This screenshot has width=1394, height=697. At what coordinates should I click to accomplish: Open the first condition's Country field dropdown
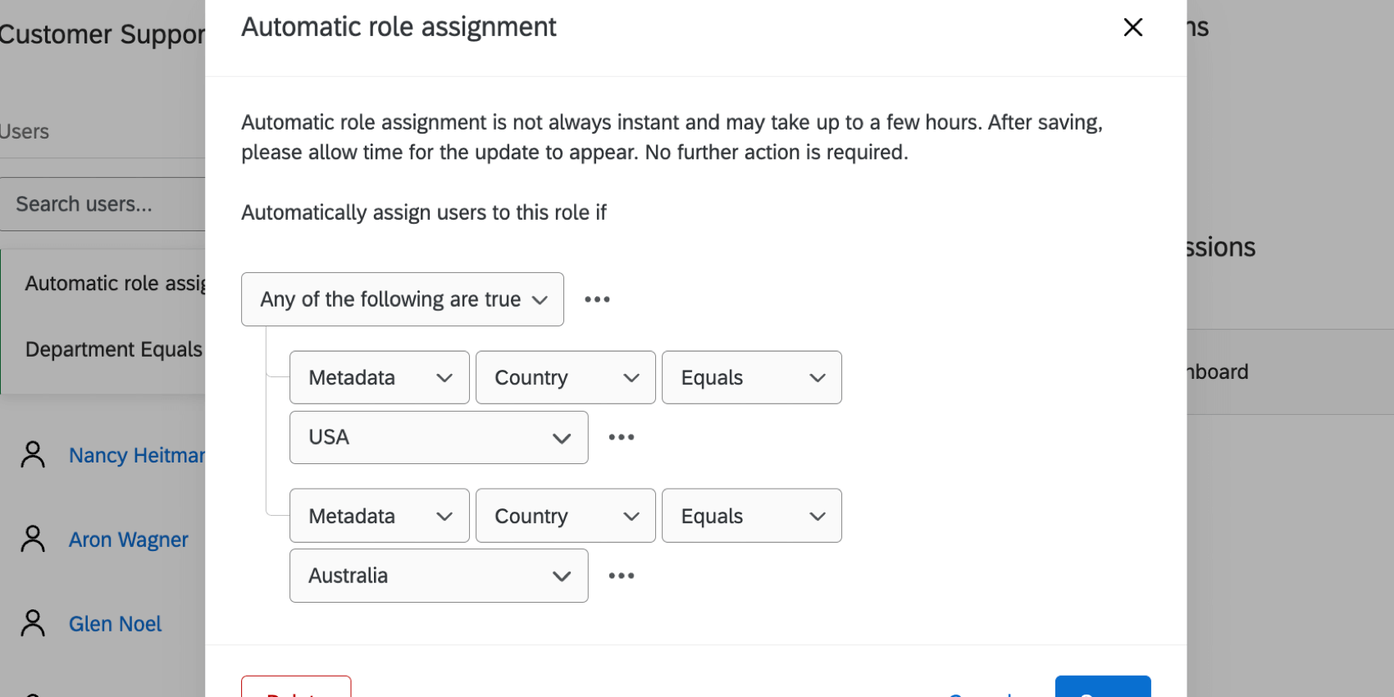(565, 377)
